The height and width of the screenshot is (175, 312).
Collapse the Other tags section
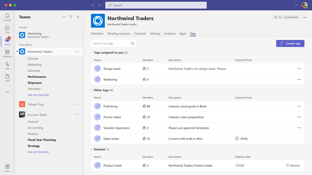[x=92, y=90]
